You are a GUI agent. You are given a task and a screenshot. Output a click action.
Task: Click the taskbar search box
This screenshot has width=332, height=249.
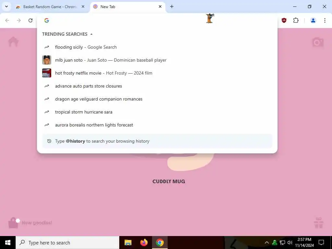point(67,243)
